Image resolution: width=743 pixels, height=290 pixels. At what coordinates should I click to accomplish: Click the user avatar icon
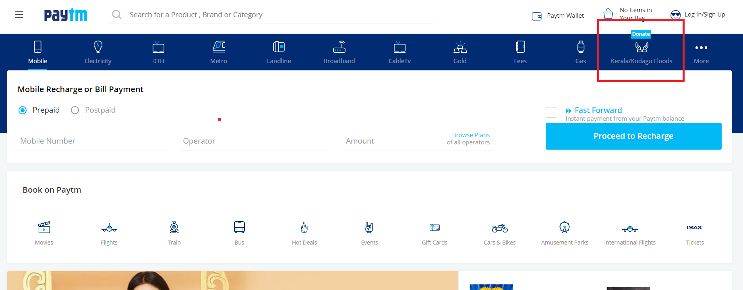[675, 15]
